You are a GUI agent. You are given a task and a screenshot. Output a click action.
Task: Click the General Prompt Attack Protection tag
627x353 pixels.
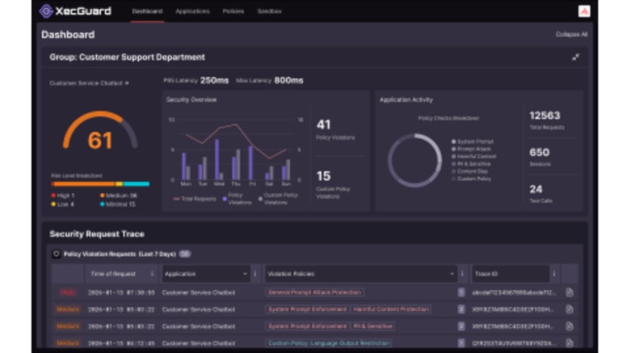314,293
